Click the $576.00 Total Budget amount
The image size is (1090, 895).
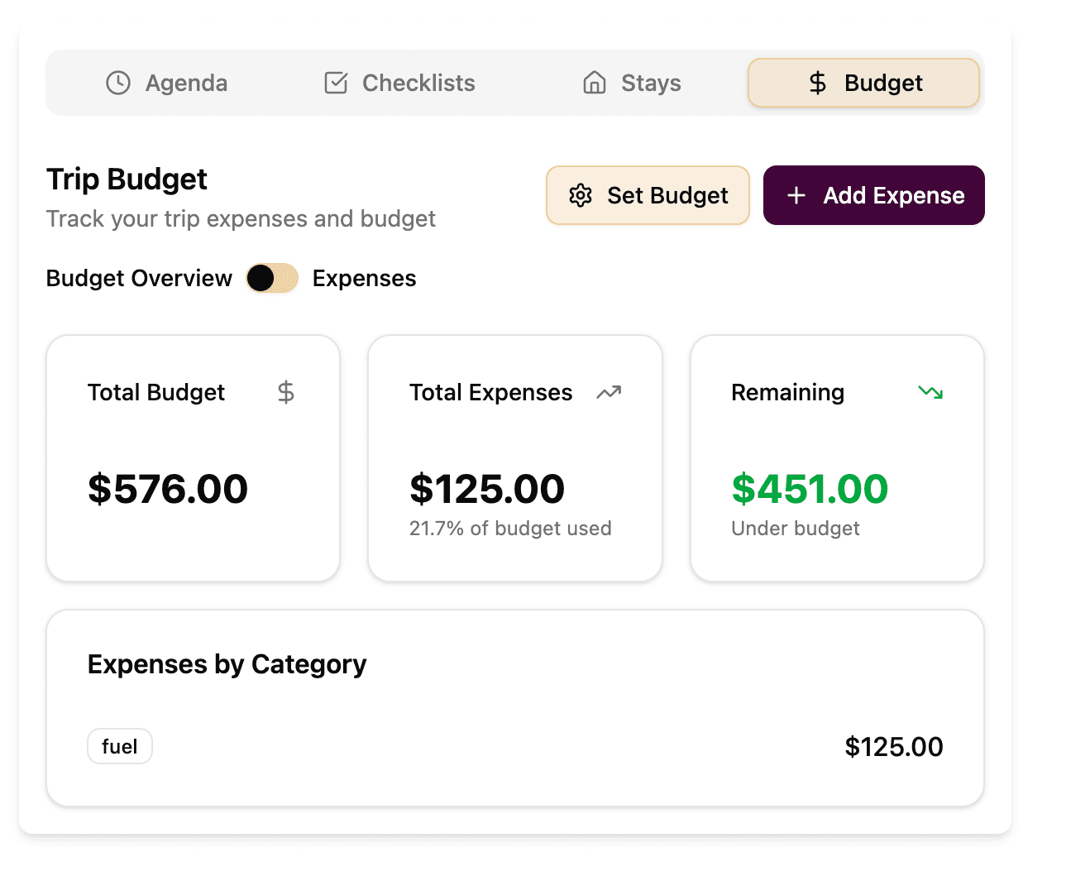click(x=167, y=488)
